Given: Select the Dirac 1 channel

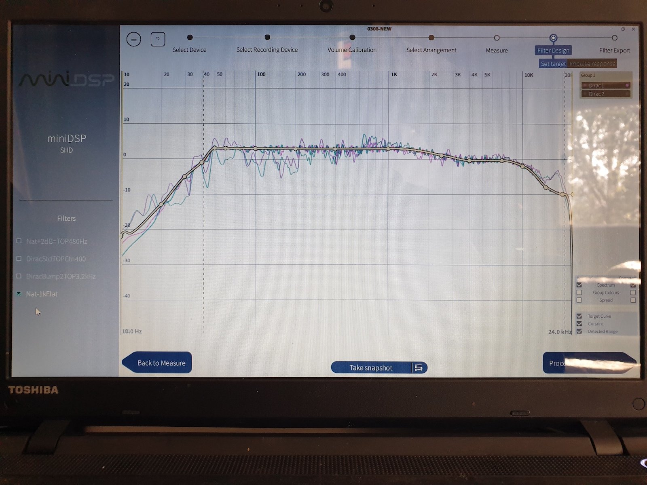Looking at the screenshot, I should [605, 85].
